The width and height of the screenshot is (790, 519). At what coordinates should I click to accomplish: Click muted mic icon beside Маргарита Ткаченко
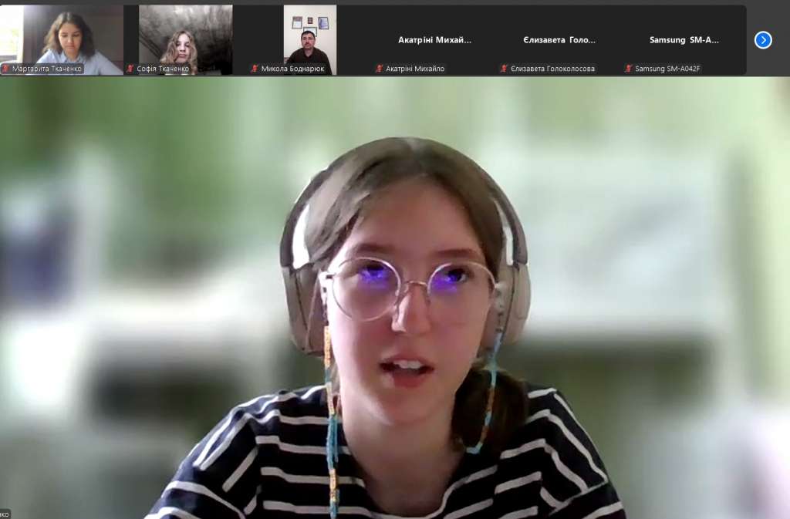tap(6, 69)
